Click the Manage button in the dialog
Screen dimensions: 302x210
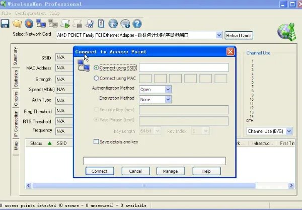pyautogui.click(x=171, y=171)
